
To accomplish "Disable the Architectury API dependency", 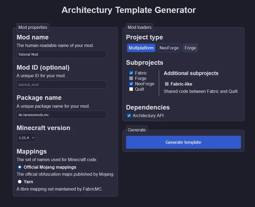I will (x=129, y=116).
